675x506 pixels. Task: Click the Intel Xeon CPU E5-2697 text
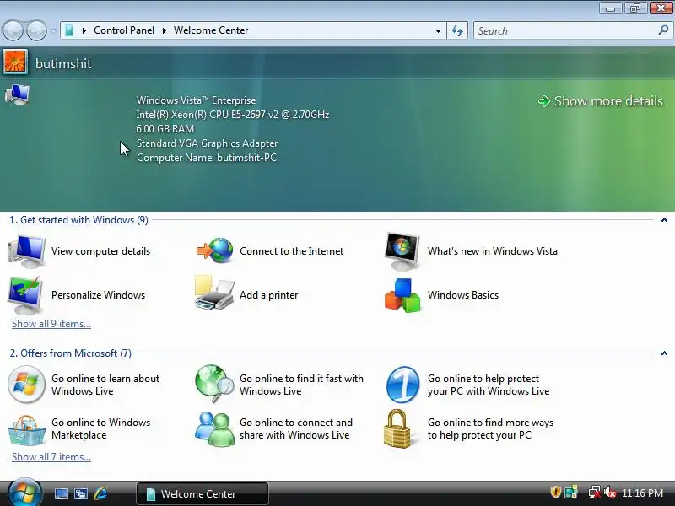tap(233, 115)
